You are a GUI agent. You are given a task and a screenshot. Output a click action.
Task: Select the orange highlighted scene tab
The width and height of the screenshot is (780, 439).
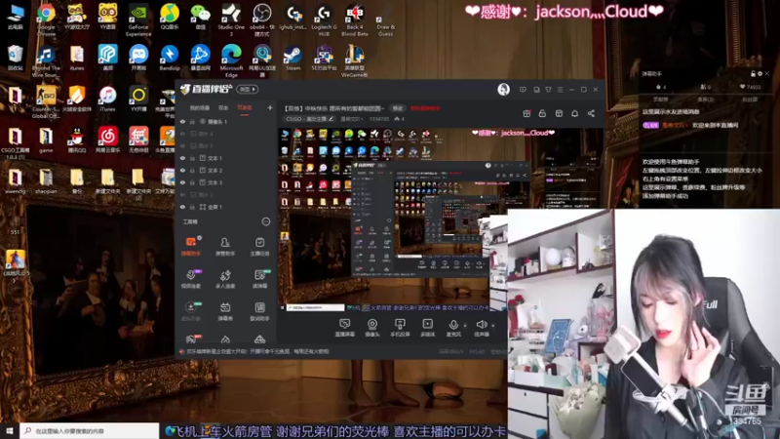(x=245, y=107)
